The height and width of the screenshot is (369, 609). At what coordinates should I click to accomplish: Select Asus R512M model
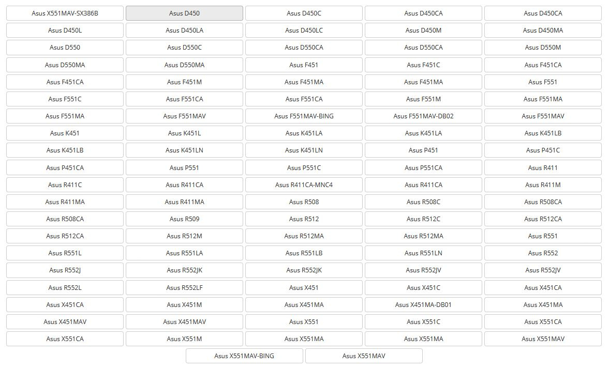(x=184, y=236)
